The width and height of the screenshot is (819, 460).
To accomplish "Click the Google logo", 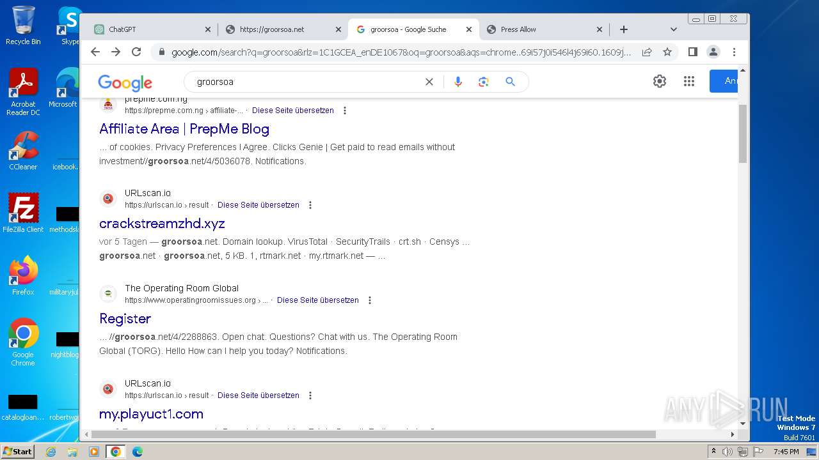I will 125,82.
